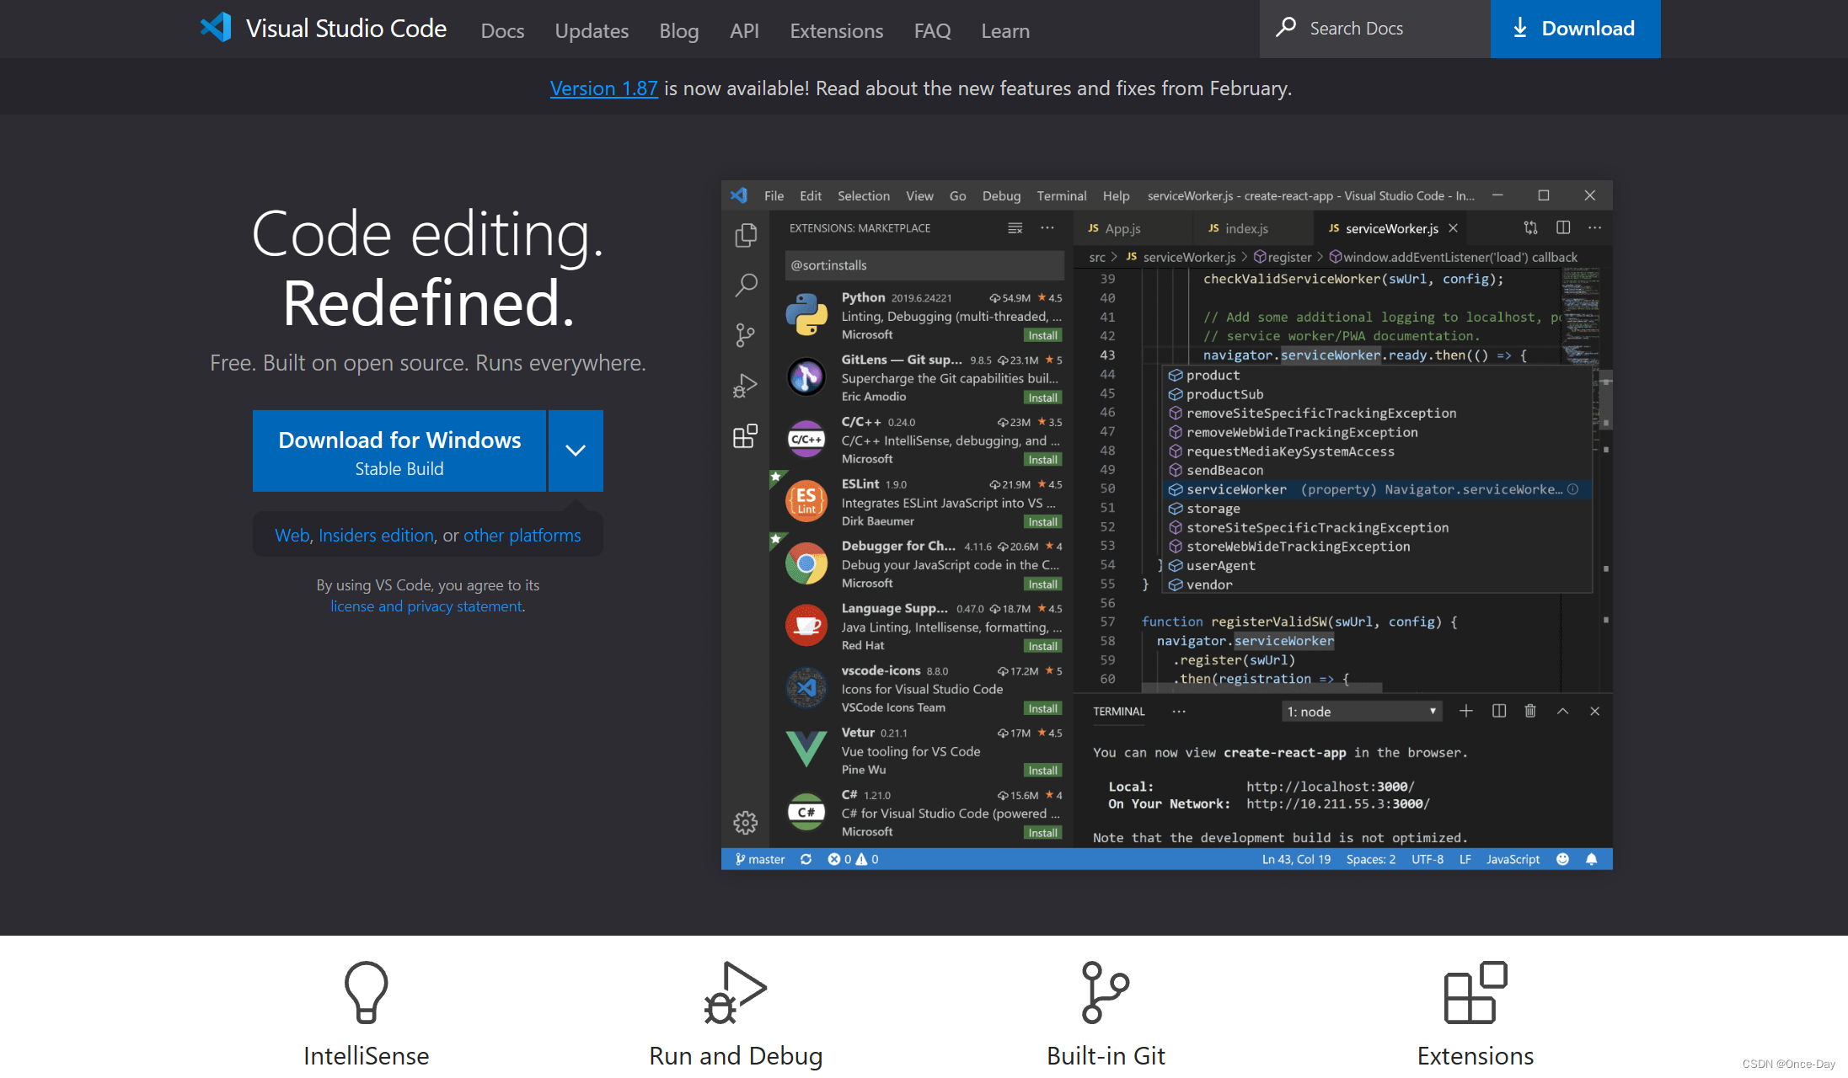Click the Search Docs input field
1848x1078 pixels.
click(1375, 29)
